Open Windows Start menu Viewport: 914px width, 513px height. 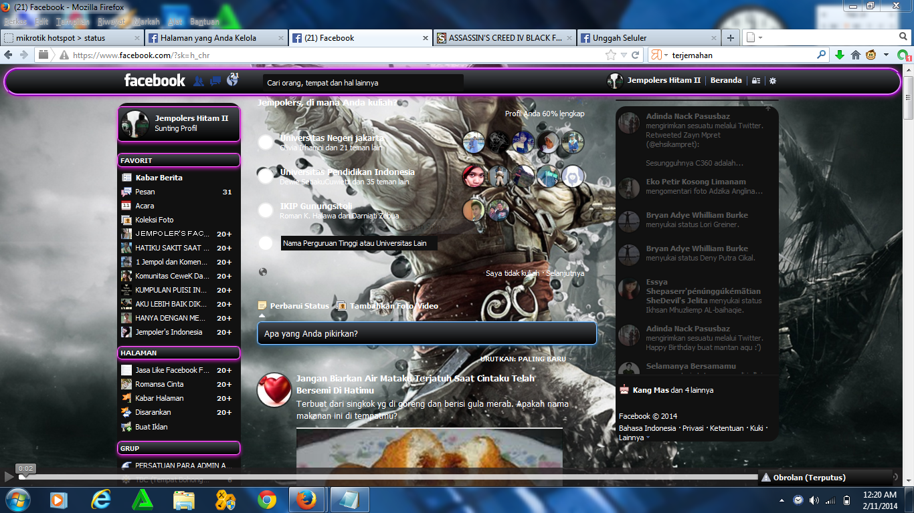17,500
